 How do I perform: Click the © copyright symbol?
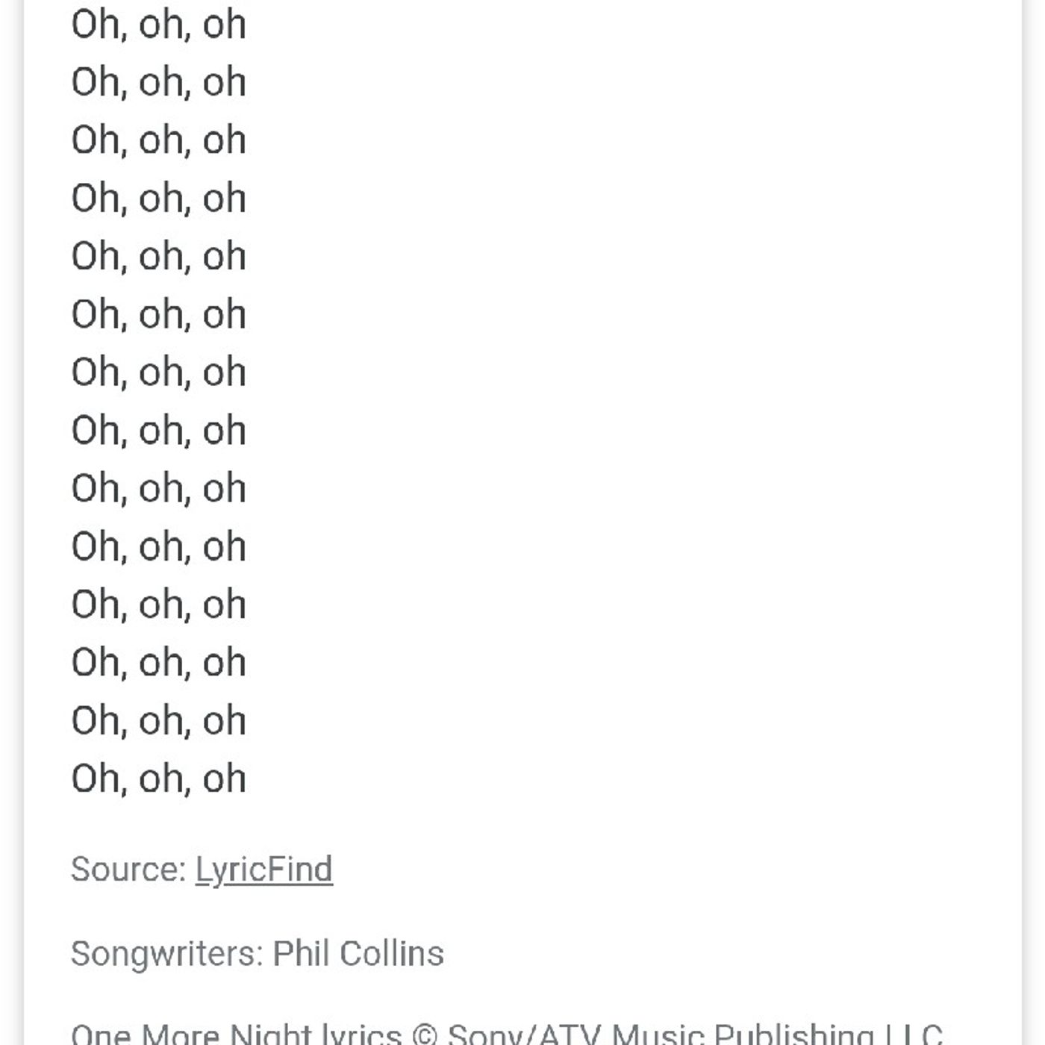[x=424, y=1035]
